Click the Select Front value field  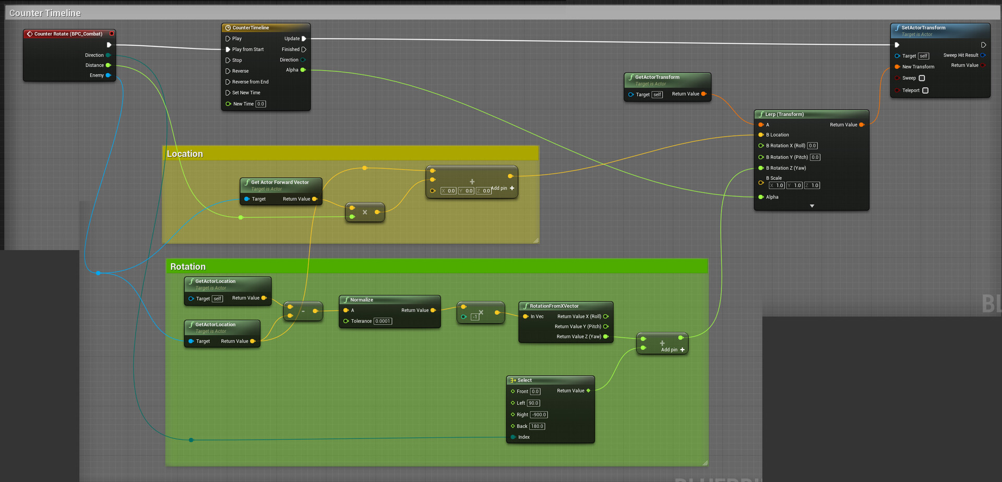coord(535,391)
